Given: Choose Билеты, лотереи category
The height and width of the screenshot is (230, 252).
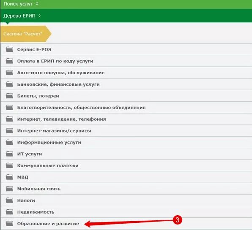Looking at the screenshot, I should pyautogui.click(x=38, y=96).
